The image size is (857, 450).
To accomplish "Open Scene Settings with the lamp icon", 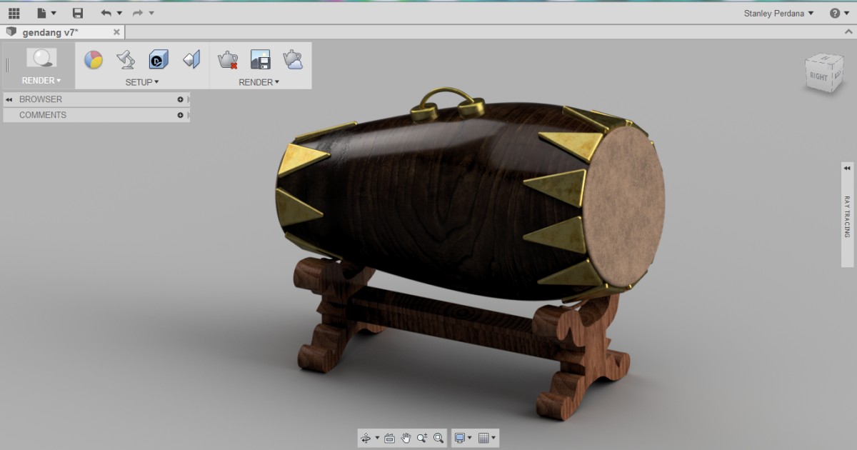I will click(125, 60).
